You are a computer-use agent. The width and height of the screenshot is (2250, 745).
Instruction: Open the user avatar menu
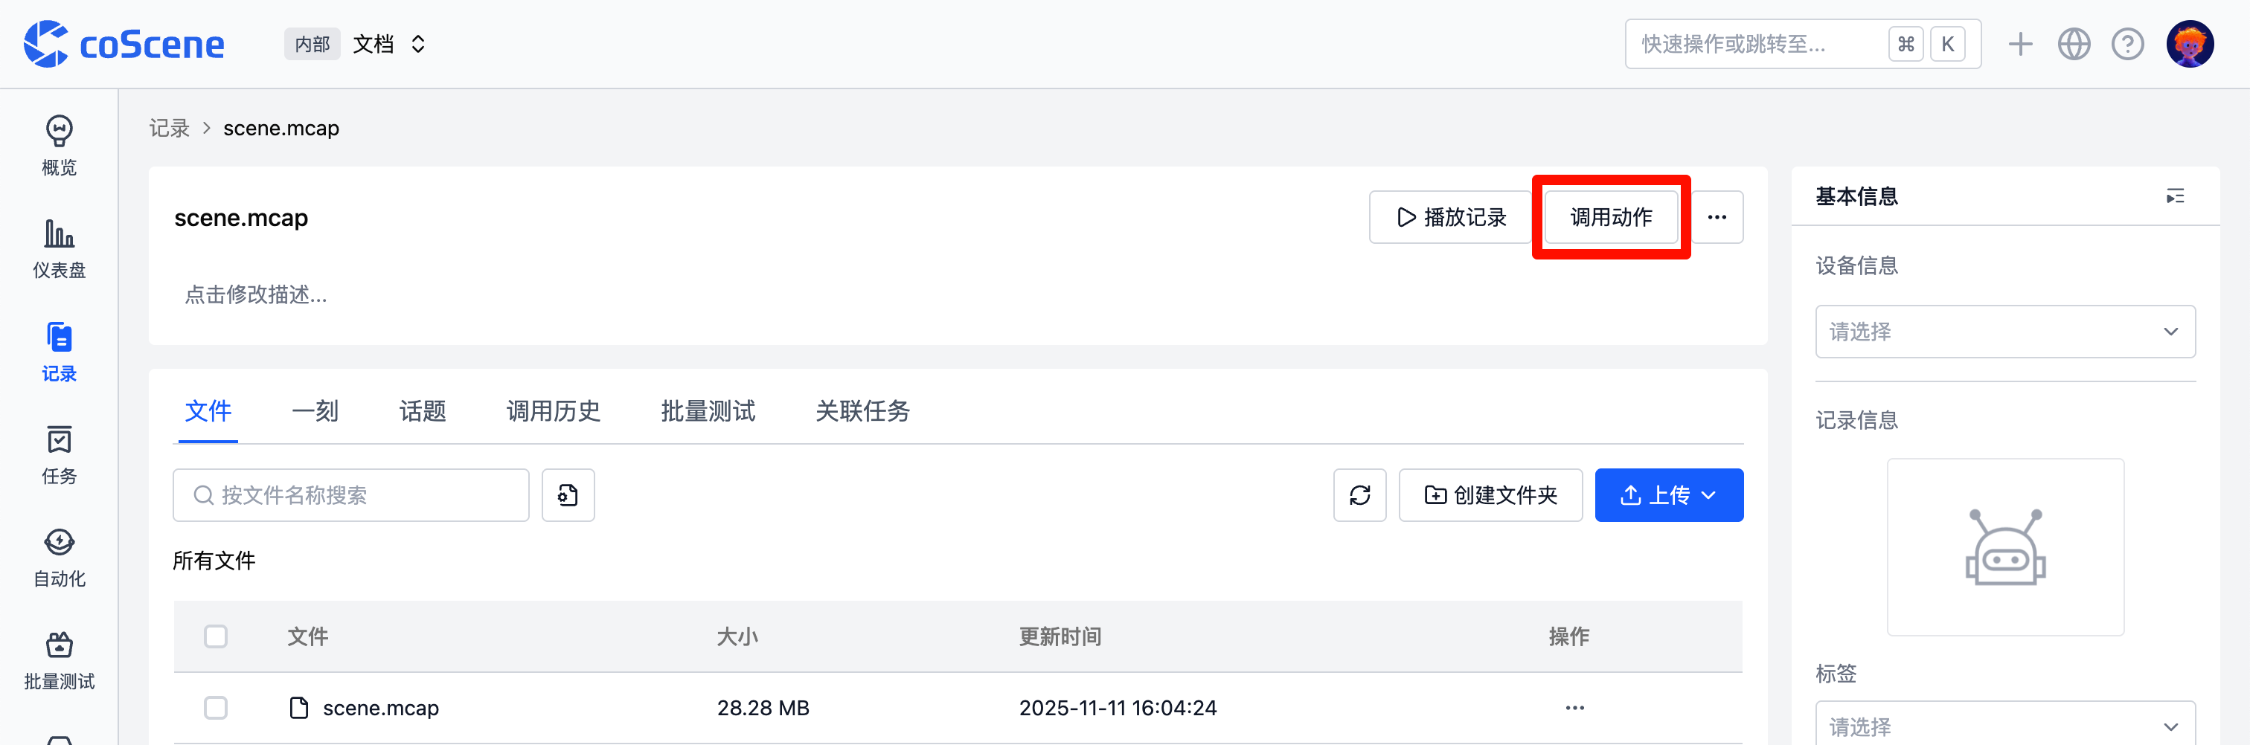2191,42
